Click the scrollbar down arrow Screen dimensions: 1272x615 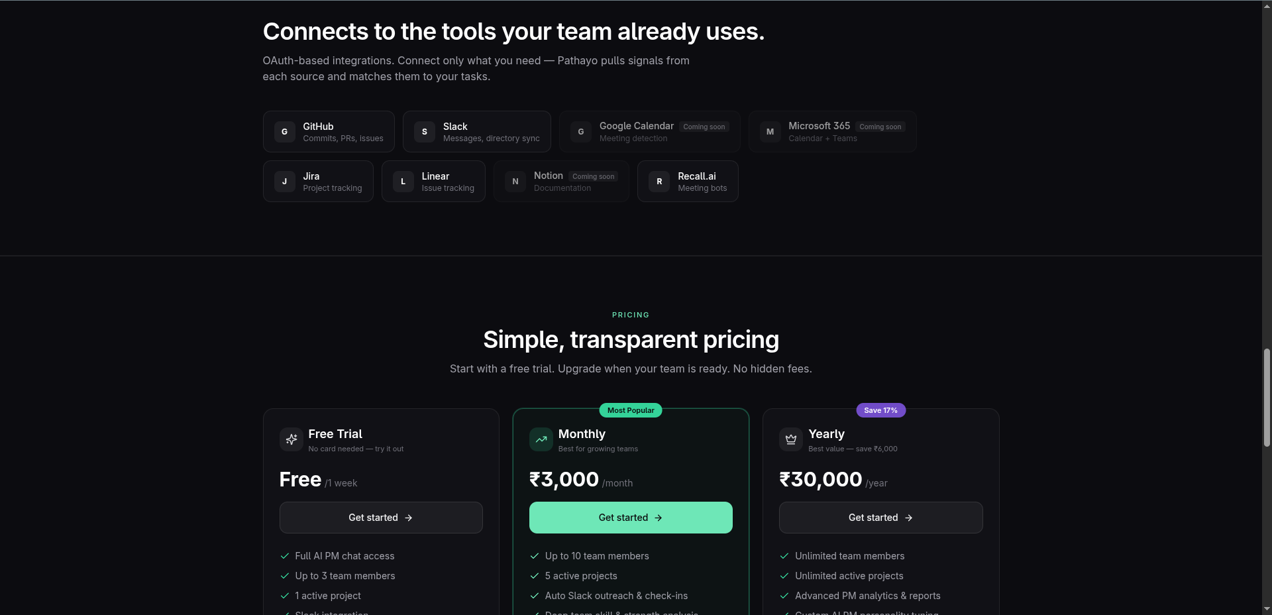tap(1267, 609)
